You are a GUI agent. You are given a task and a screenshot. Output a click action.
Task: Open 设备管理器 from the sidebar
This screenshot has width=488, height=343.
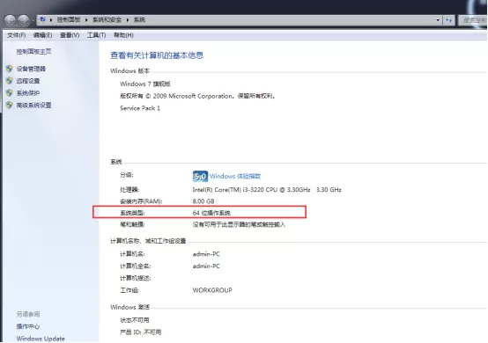31,69
